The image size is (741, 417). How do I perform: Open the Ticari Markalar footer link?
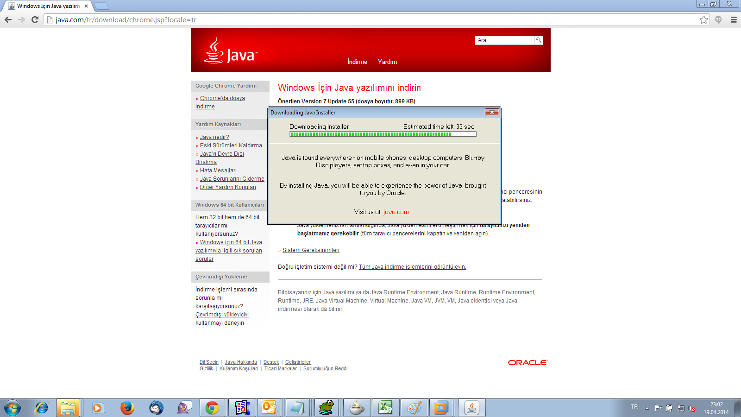click(280, 369)
